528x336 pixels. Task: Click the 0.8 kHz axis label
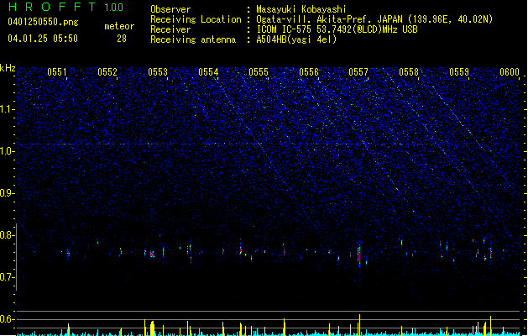[x=8, y=235]
